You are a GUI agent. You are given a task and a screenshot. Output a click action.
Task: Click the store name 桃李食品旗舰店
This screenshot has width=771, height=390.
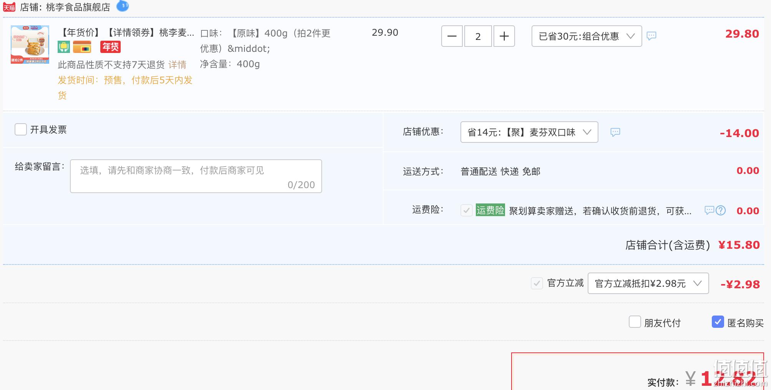coord(78,7)
